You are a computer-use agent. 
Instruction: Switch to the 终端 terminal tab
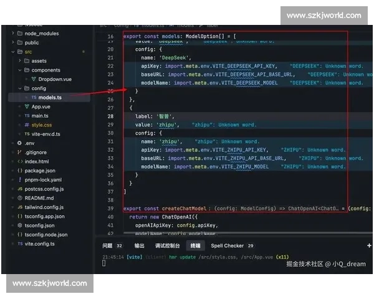pyautogui.click(x=195, y=245)
